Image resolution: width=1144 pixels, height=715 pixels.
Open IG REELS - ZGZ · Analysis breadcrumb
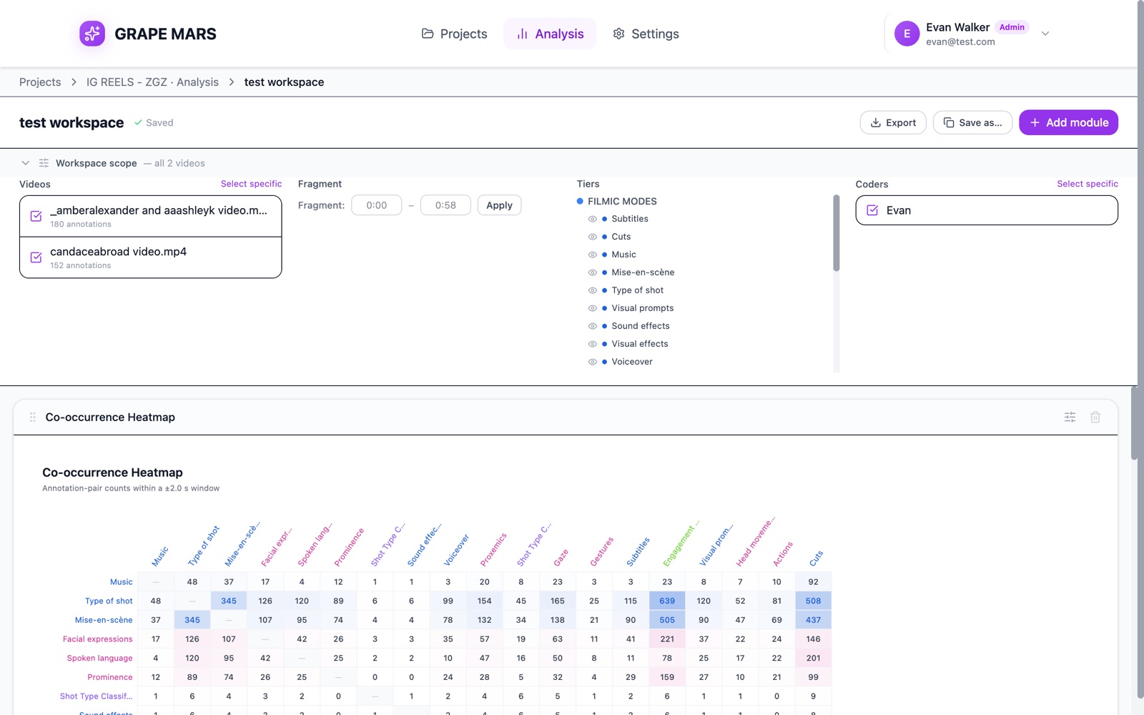coord(152,82)
